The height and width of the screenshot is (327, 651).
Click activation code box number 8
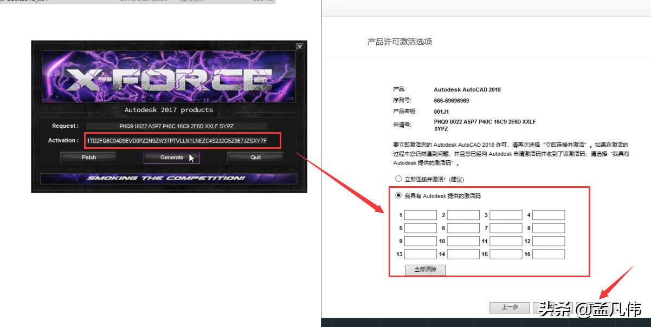pyautogui.click(x=549, y=228)
